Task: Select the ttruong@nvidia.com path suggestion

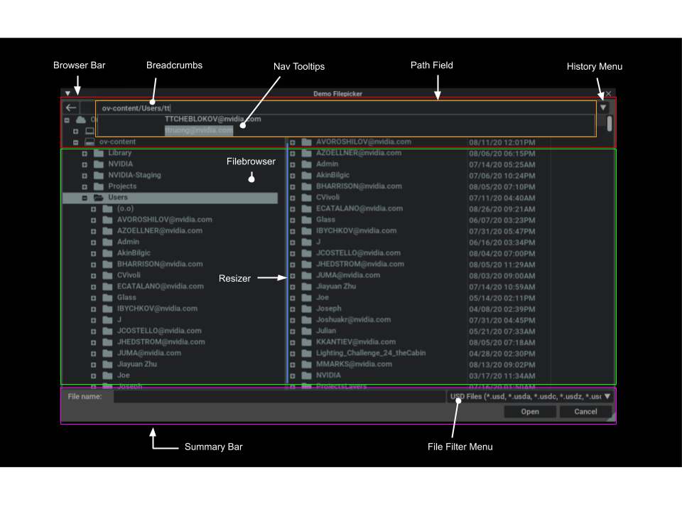Action: pyautogui.click(x=199, y=131)
